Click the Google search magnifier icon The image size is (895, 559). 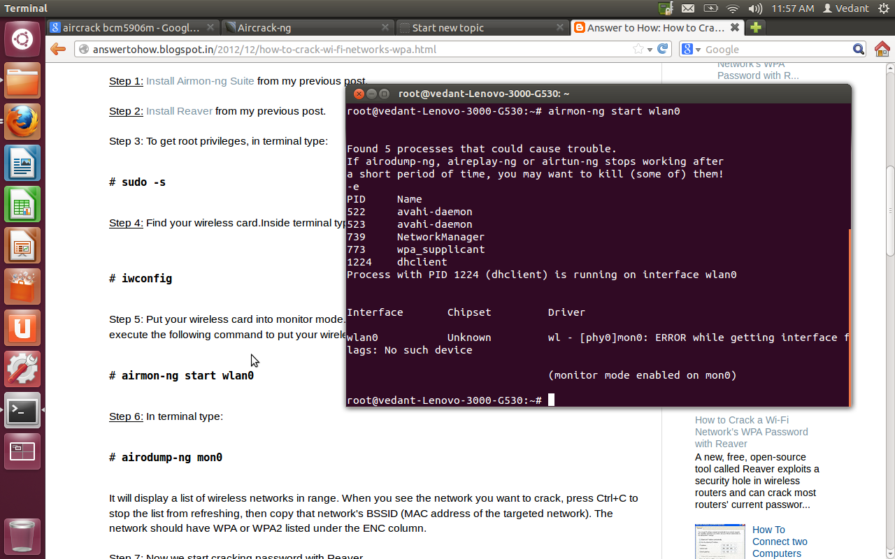[x=858, y=49]
